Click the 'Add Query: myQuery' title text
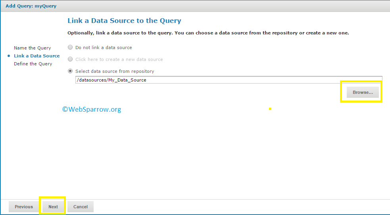 (31, 6)
